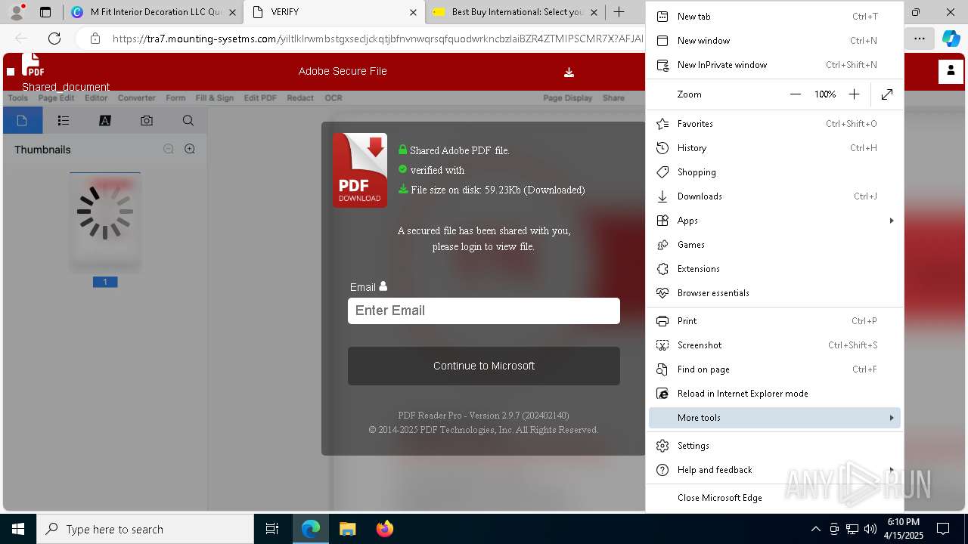Open Converter in the PDF toolbar
Screen dimensions: 968x544
(137, 98)
